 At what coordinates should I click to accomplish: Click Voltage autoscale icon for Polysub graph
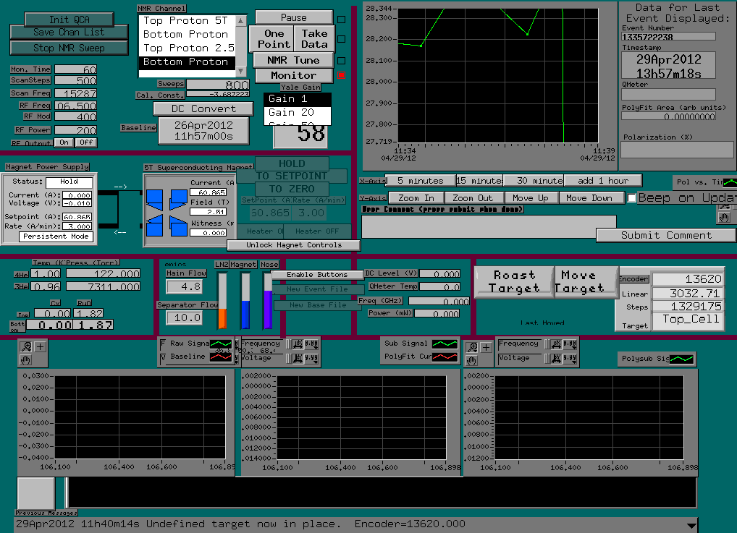[556, 359]
